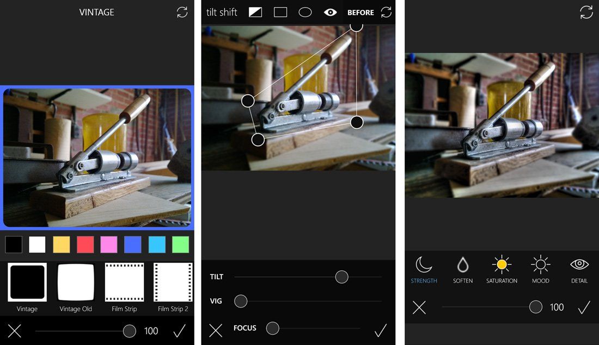Select the Saturation sun icon
The height and width of the screenshot is (345, 599).
pyautogui.click(x=502, y=266)
